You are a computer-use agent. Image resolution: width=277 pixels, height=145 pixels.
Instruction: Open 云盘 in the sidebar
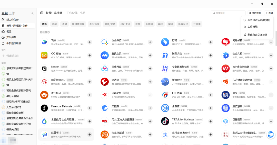(18, 31)
